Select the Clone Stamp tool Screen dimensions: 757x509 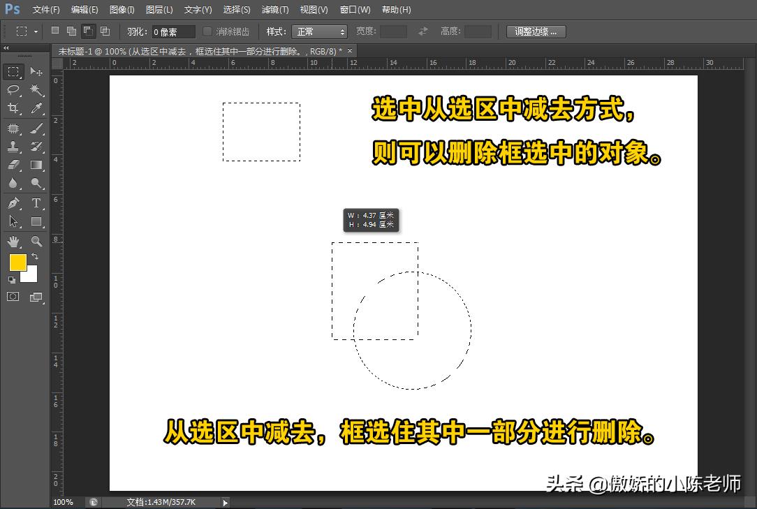pos(13,146)
